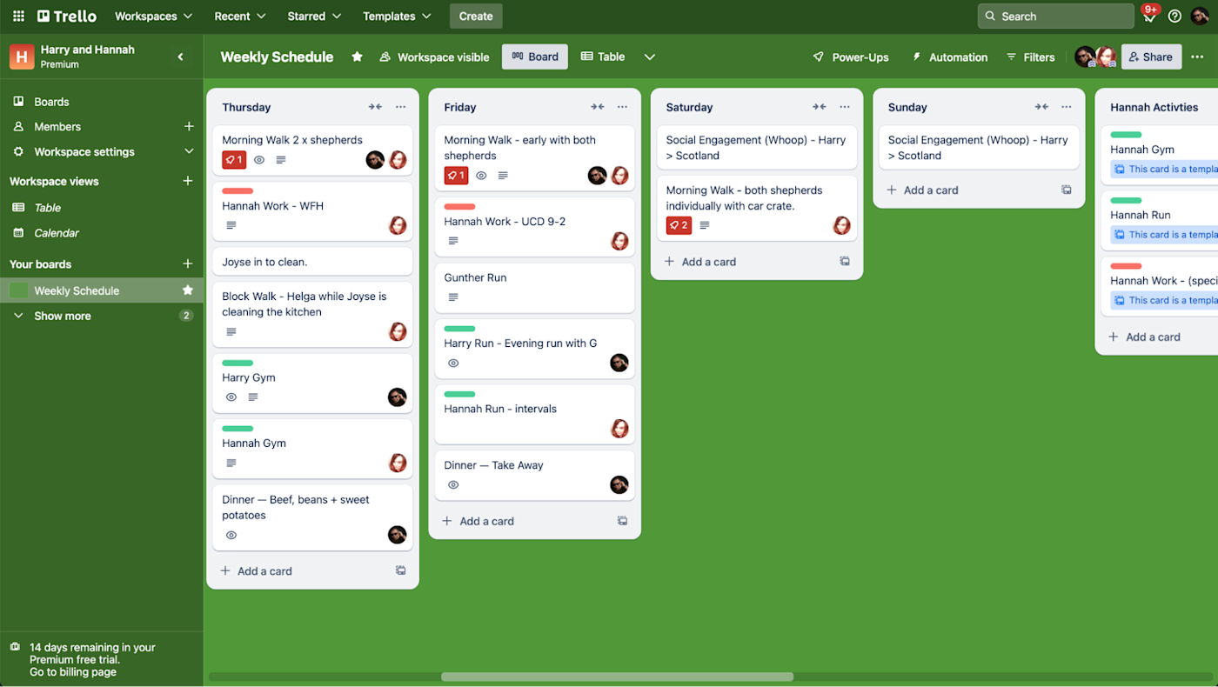The height and width of the screenshot is (687, 1218).
Task: Create card from template in Thursday list
Action: (x=400, y=570)
